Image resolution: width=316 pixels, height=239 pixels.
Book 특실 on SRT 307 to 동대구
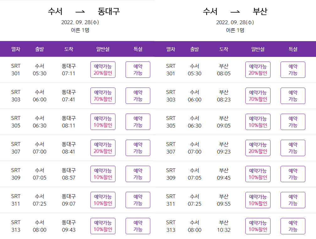pyautogui.click(x=137, y=148)
